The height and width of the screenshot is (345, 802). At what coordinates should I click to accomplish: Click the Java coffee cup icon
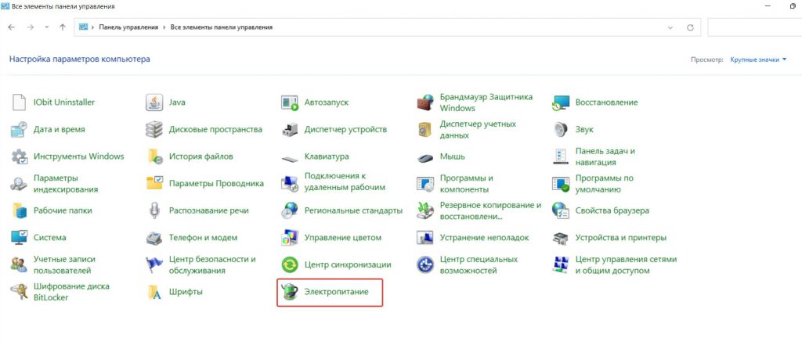click(154, 102)
